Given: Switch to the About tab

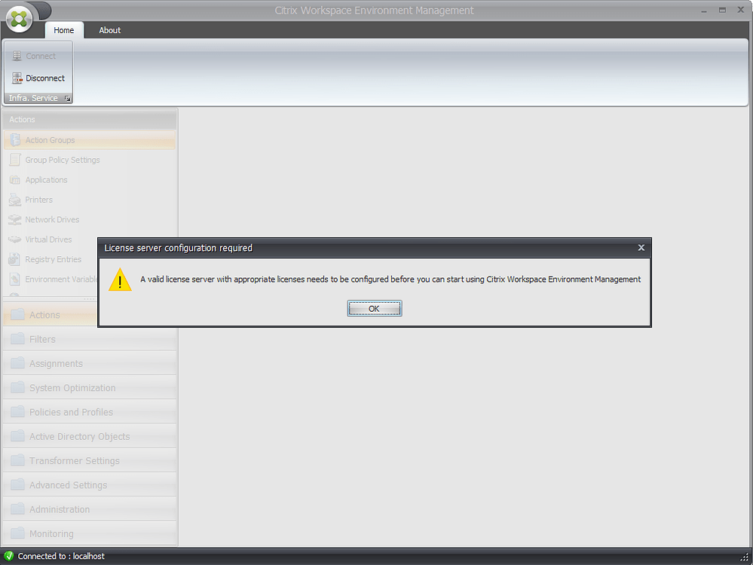Looking at the screenshot, I should tap(110, 30).
